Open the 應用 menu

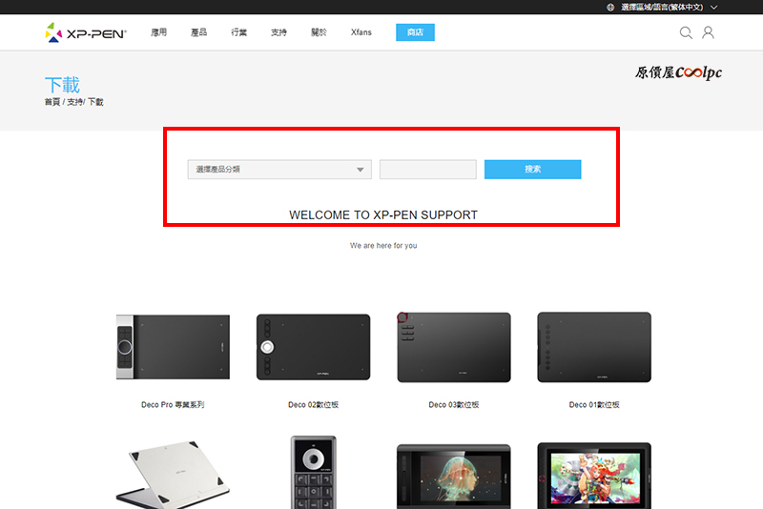click(x=159, y=32)
